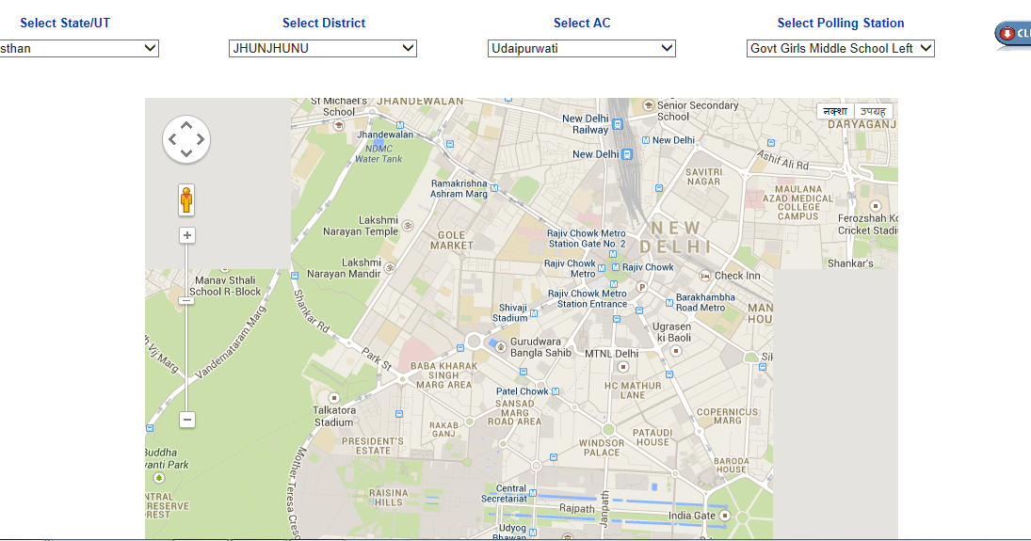Switch to the नक्शा map view
The height and width of the screenshot is (541, 1031).
[x=836, y=112]
